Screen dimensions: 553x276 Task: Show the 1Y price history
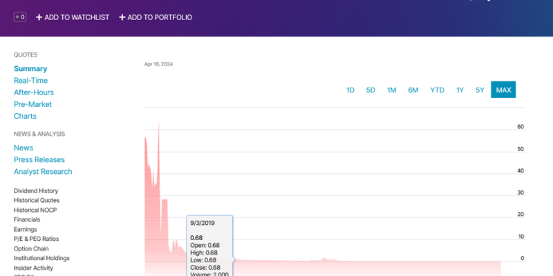460,90
